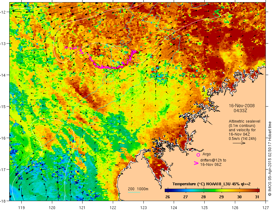Click the colorbar value '29'
Image resolution: width=272 pixels, height=210 pixels.
(221, 197)
